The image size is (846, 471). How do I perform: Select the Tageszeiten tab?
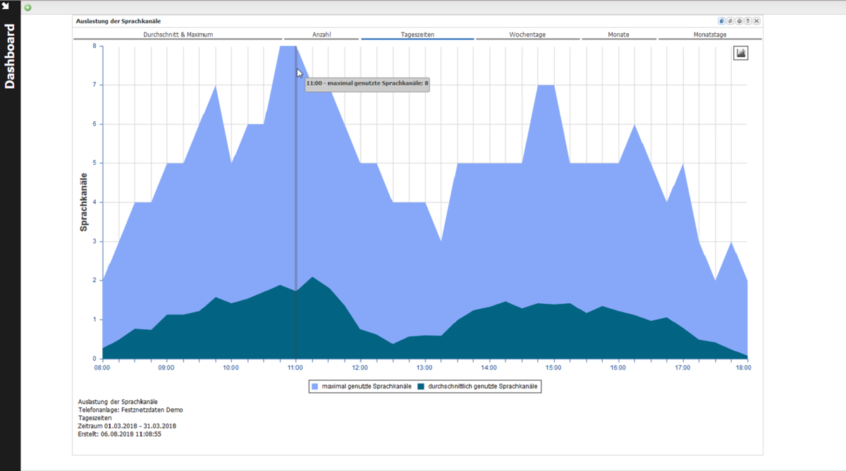click(x=417, y=34)
